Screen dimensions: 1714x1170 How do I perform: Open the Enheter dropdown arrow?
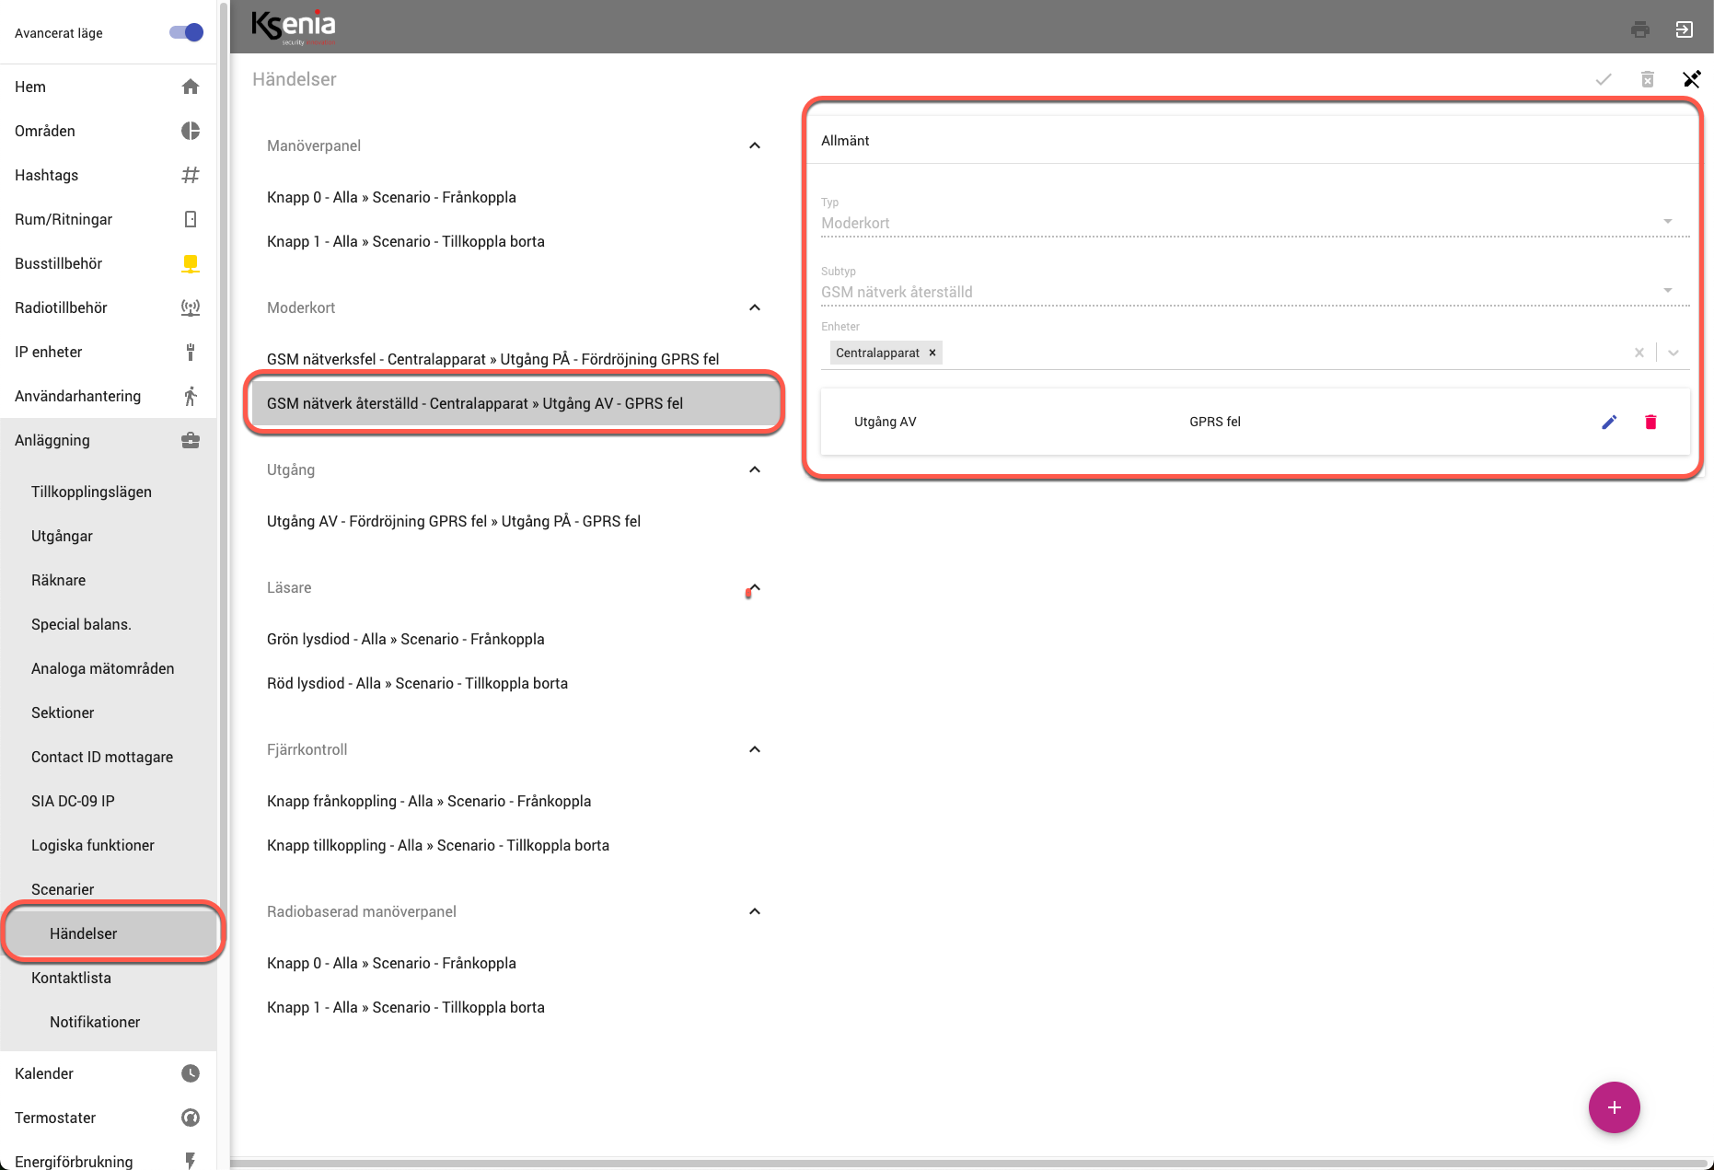click(1673, 353)
